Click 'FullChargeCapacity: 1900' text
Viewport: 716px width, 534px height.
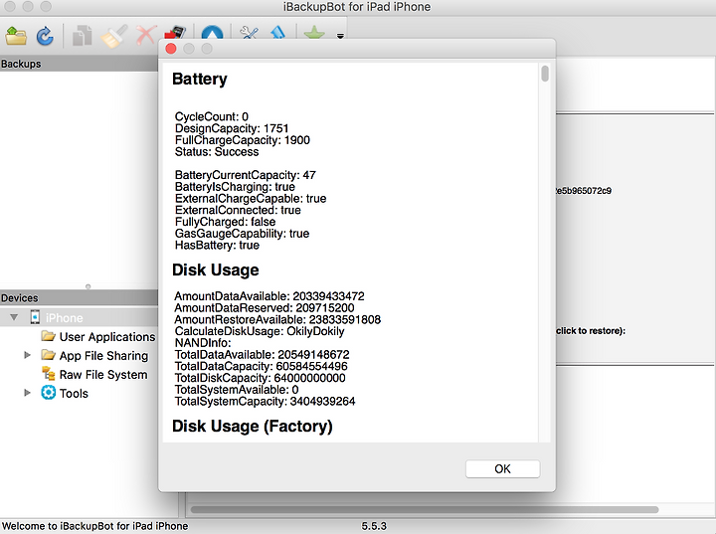pos(243,140)
